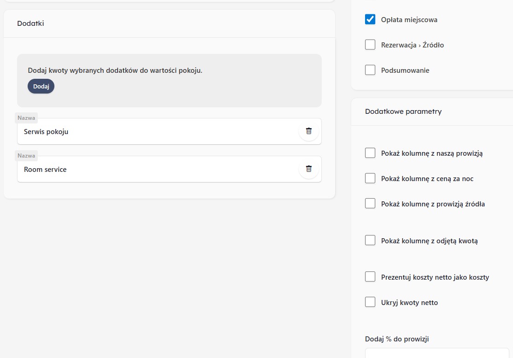Tick the Podsumowanie checkbox
513x358 pixels.
[x=370, y=70]
